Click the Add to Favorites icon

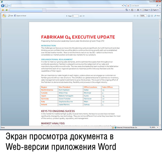(7, 10)
